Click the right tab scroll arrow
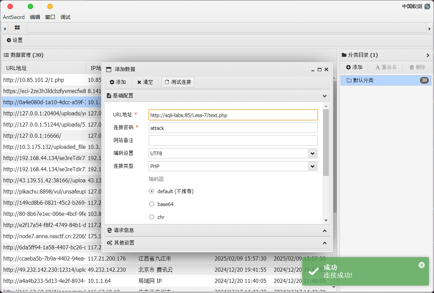 point(429,29)
